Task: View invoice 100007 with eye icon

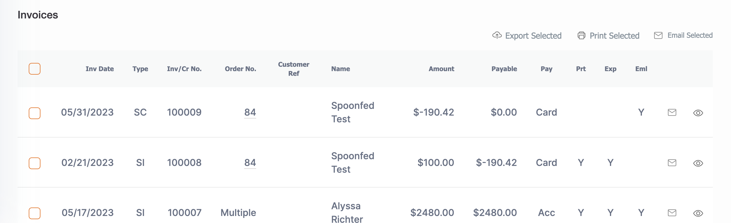Action: coord(698,213)
